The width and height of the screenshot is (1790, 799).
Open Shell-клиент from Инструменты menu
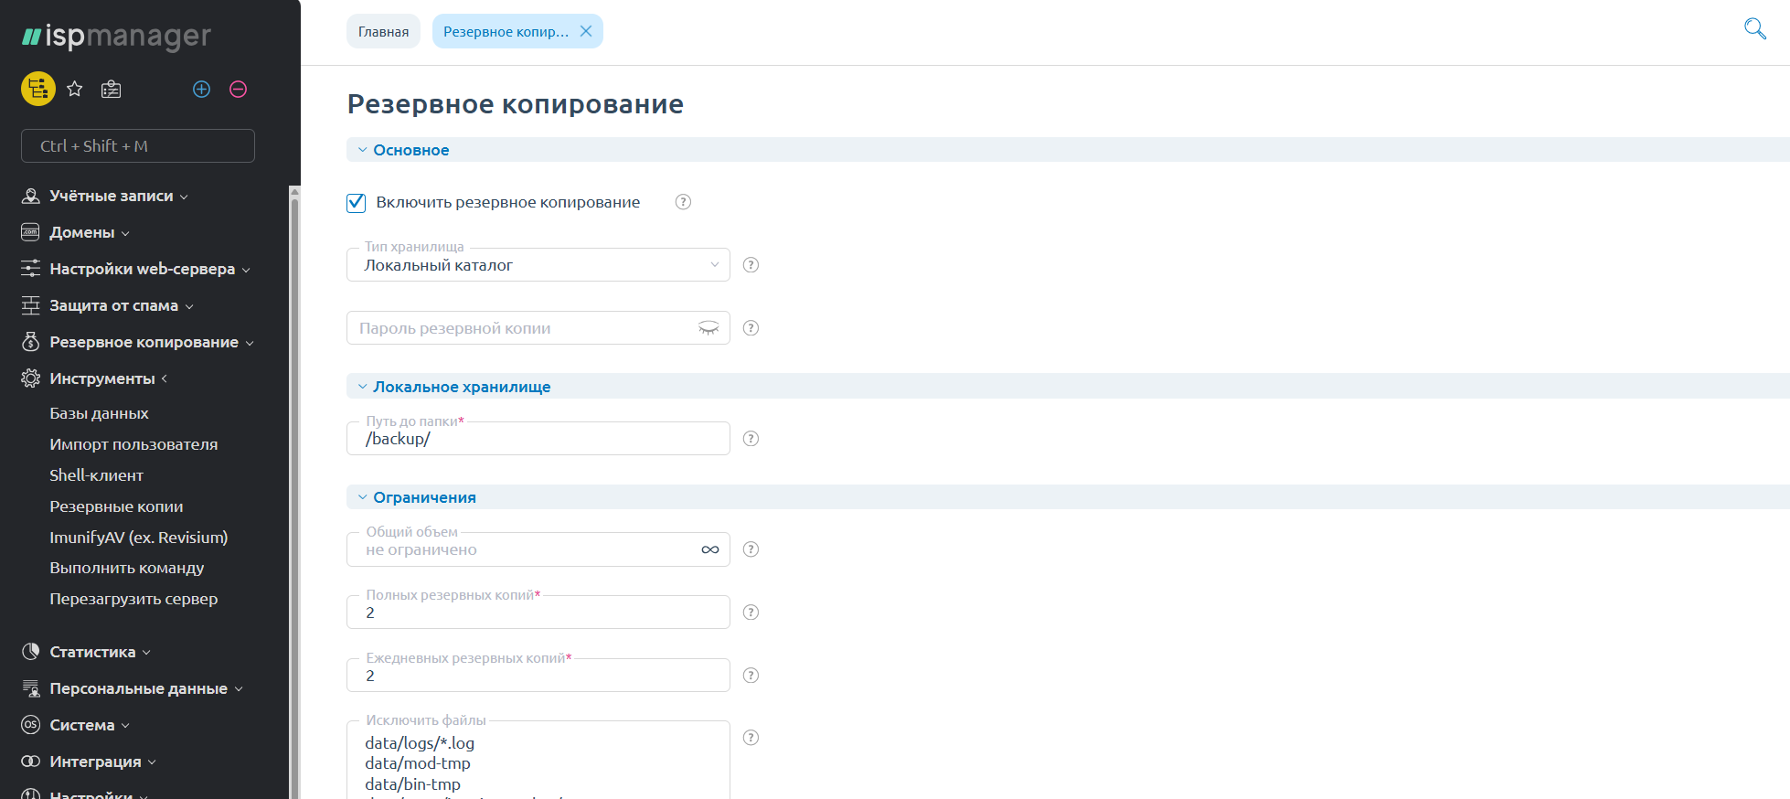click(x=96, y=475)
